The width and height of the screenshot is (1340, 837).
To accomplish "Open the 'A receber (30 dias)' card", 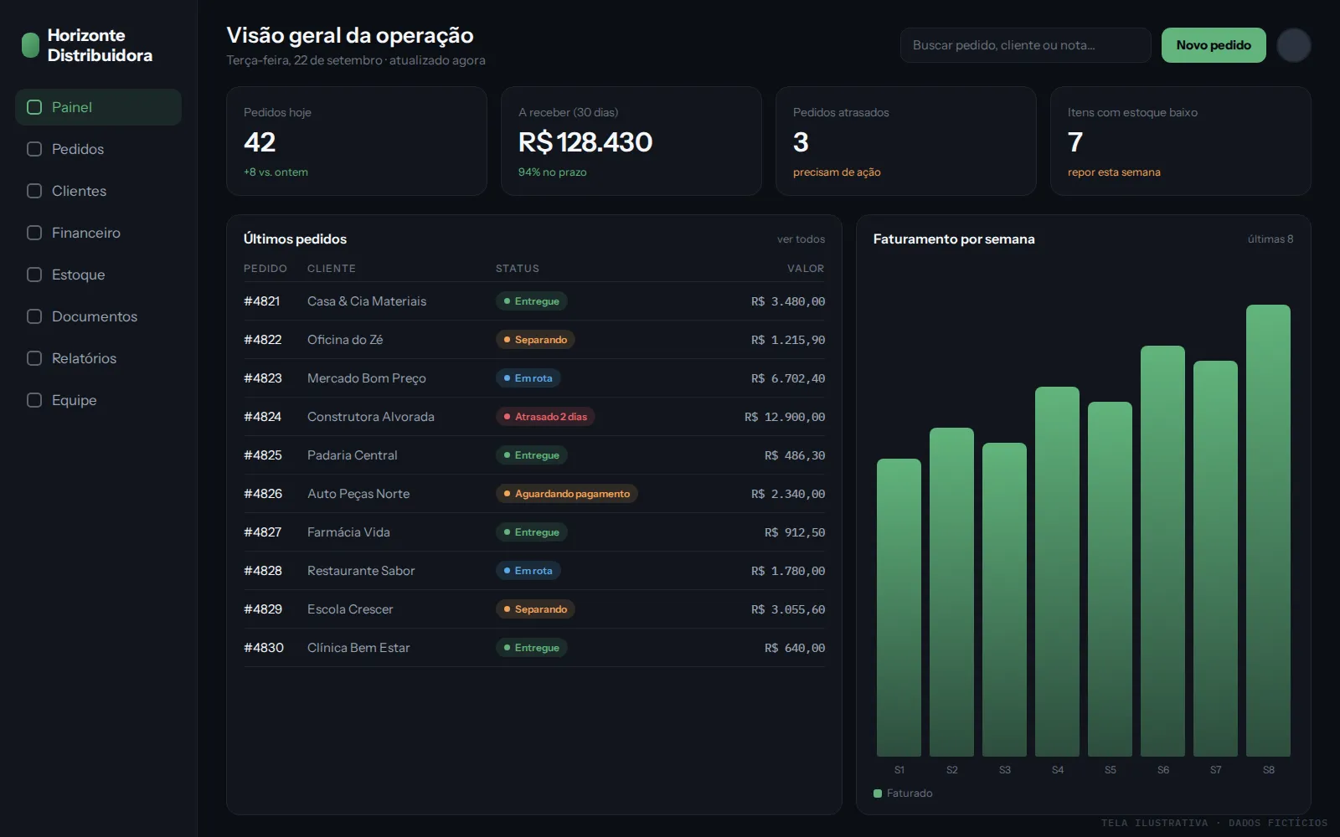I will coord(631,141).
